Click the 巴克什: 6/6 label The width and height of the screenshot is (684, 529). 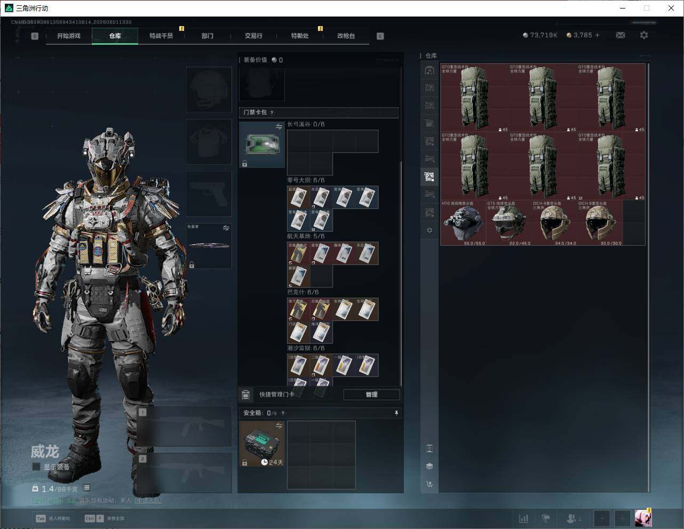[x=303, y=292]
